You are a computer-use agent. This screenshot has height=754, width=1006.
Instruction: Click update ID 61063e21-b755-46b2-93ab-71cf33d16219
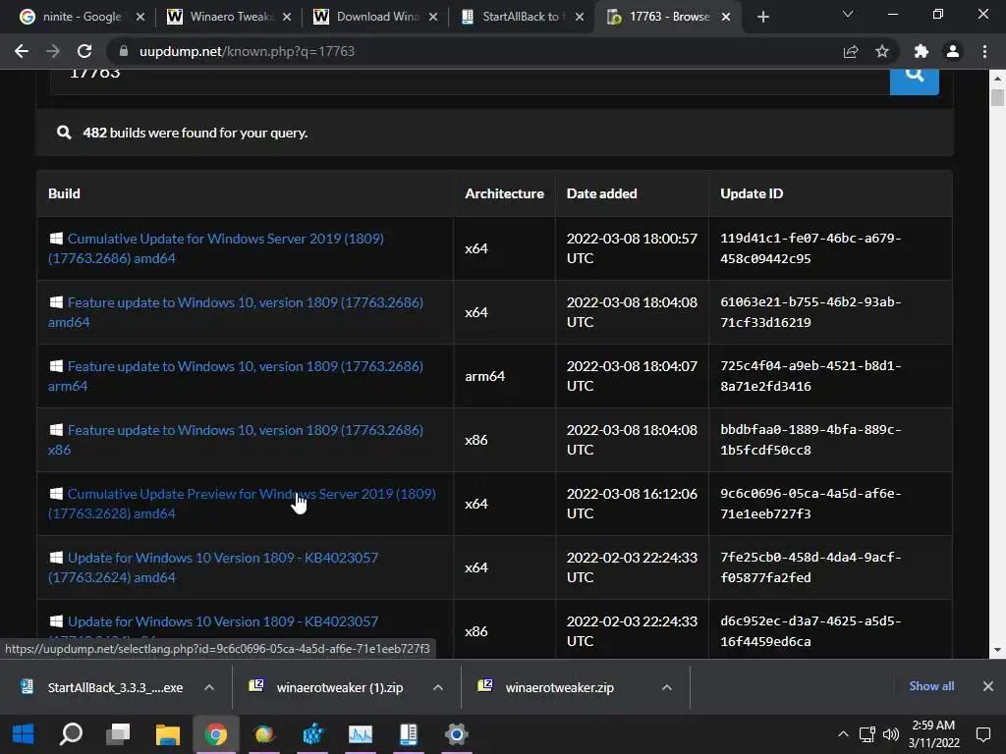coord(810,311)
